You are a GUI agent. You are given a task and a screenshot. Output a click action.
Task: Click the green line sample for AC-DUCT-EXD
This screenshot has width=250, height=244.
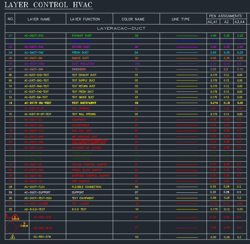[187, 36]
